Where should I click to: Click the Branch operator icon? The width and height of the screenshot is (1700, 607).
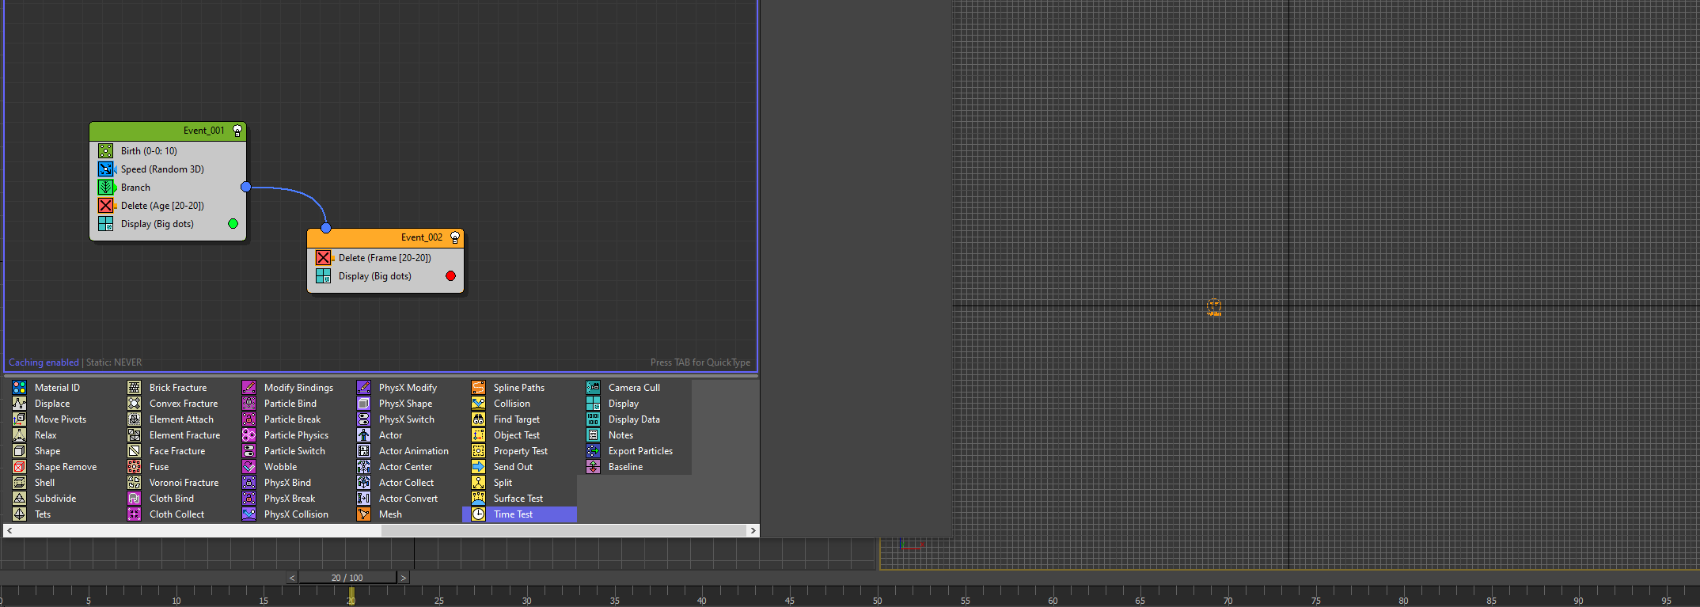coord(105,187)
